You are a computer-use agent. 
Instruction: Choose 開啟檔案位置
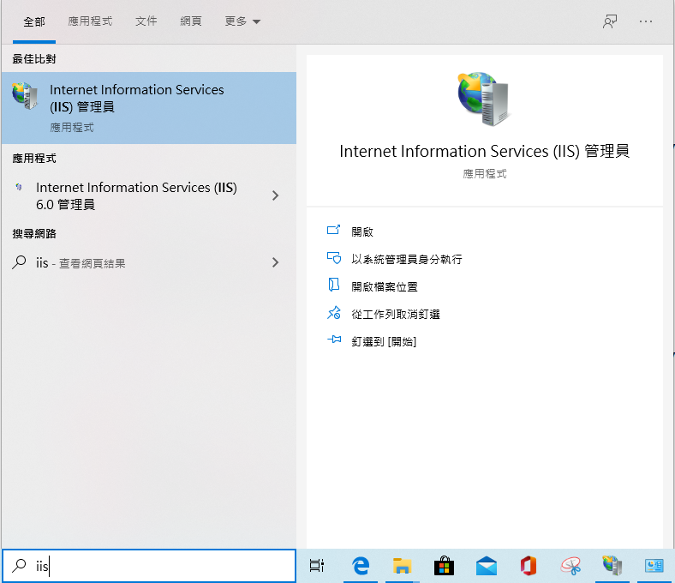click(x=385, y=287)
